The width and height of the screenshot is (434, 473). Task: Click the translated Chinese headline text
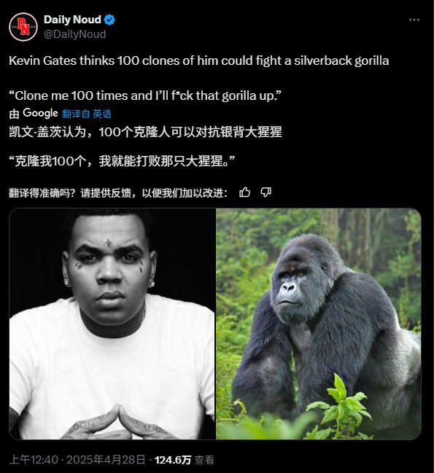(145, 132)
